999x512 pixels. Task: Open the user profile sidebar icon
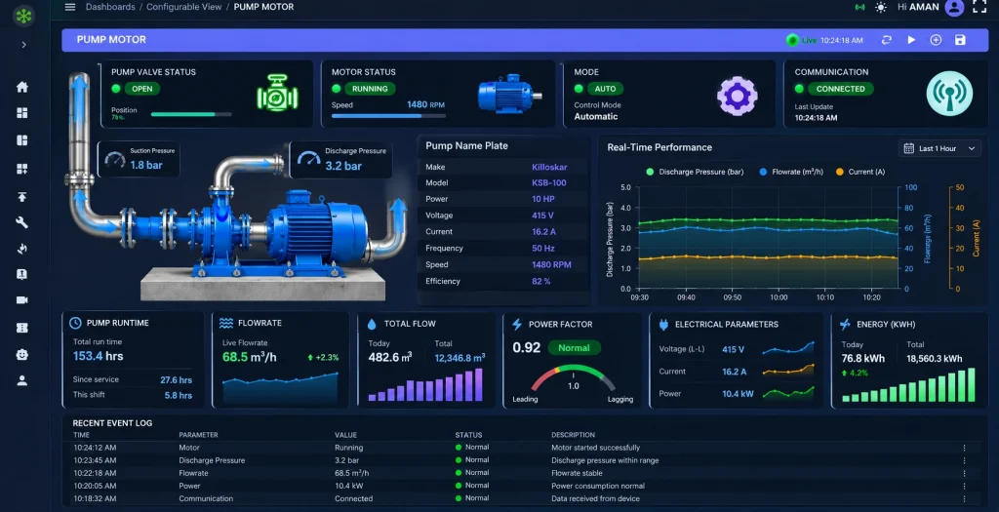[x=22, y=380]
